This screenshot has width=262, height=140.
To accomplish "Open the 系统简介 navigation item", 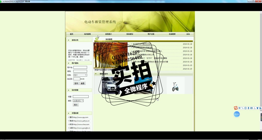I will pyautogui.click(x=109, y=34).
